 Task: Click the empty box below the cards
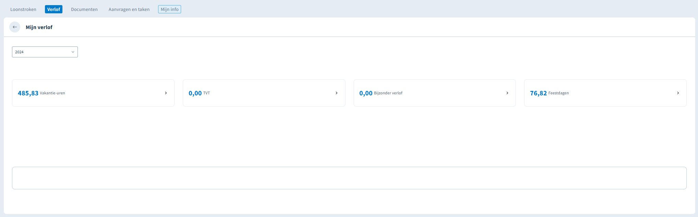click(x=349, y=178)
